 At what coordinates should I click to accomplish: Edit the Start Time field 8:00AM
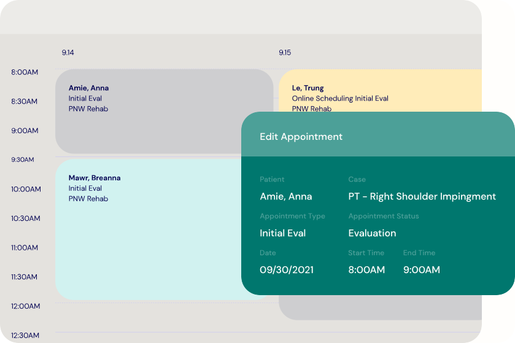tap(366, 270)
